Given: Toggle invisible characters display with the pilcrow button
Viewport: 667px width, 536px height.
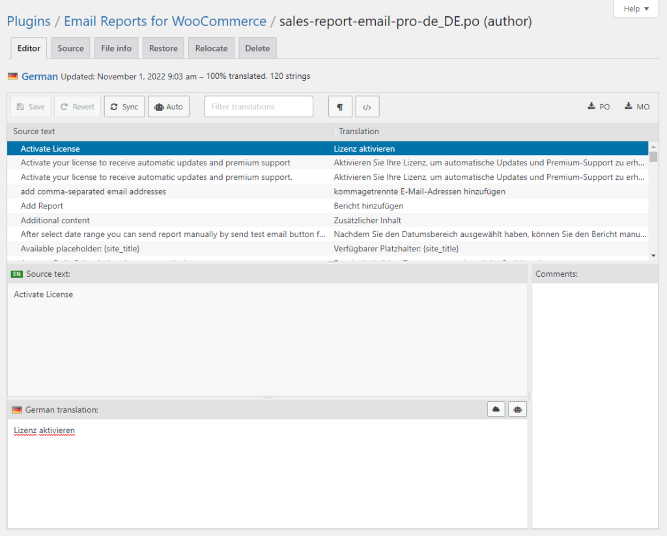Looking at the screenshot, I should 340,106.
